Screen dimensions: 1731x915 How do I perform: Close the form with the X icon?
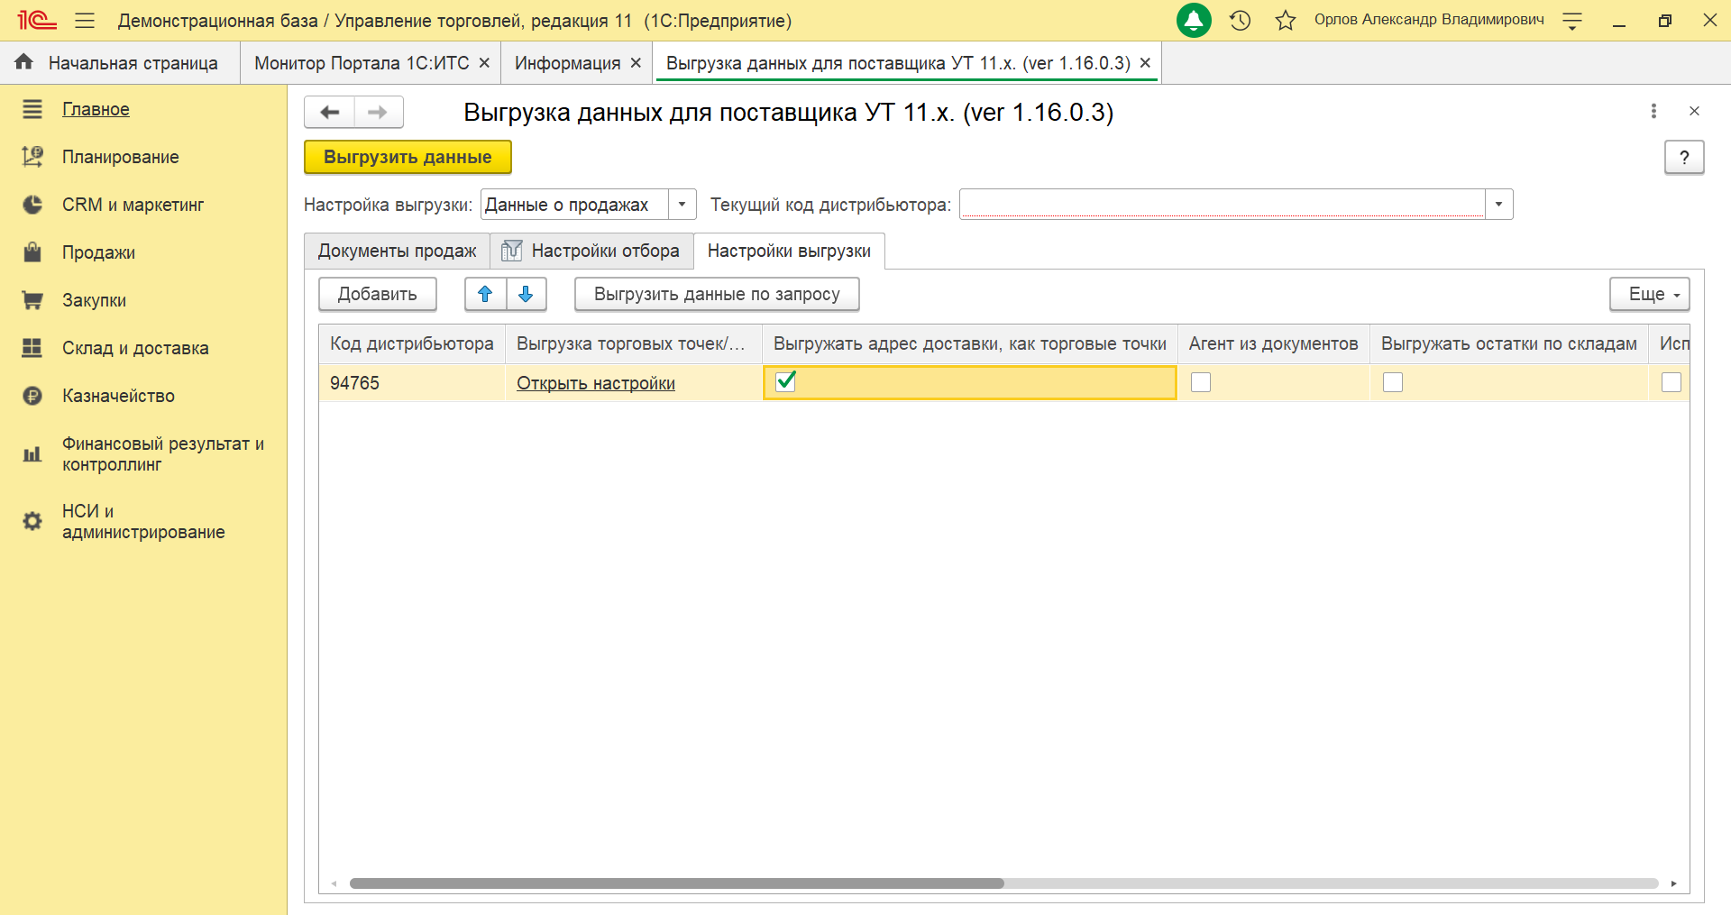pyautogui.click(x=1694, y=111)
